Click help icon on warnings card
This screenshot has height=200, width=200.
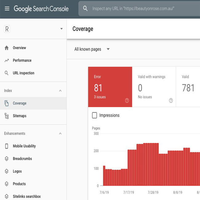pos(171,101)
